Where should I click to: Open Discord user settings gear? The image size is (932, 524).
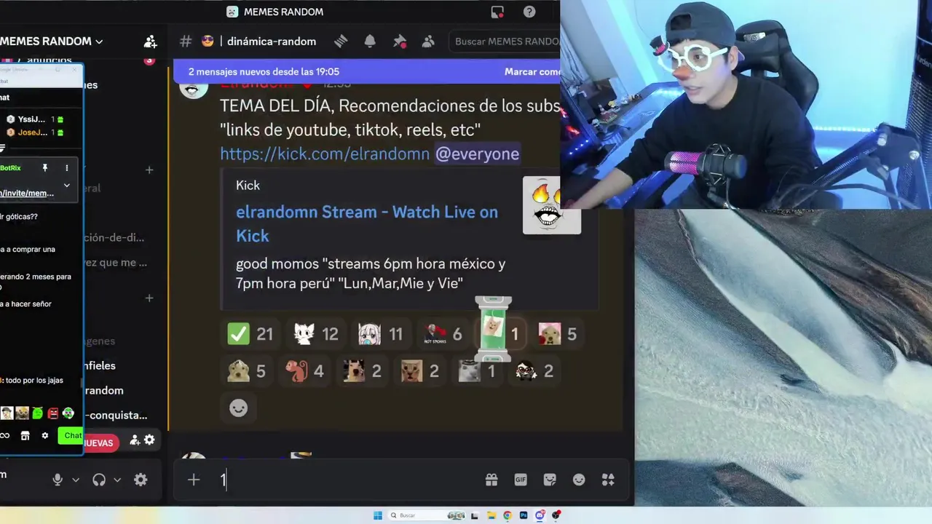tap(141, 480)
